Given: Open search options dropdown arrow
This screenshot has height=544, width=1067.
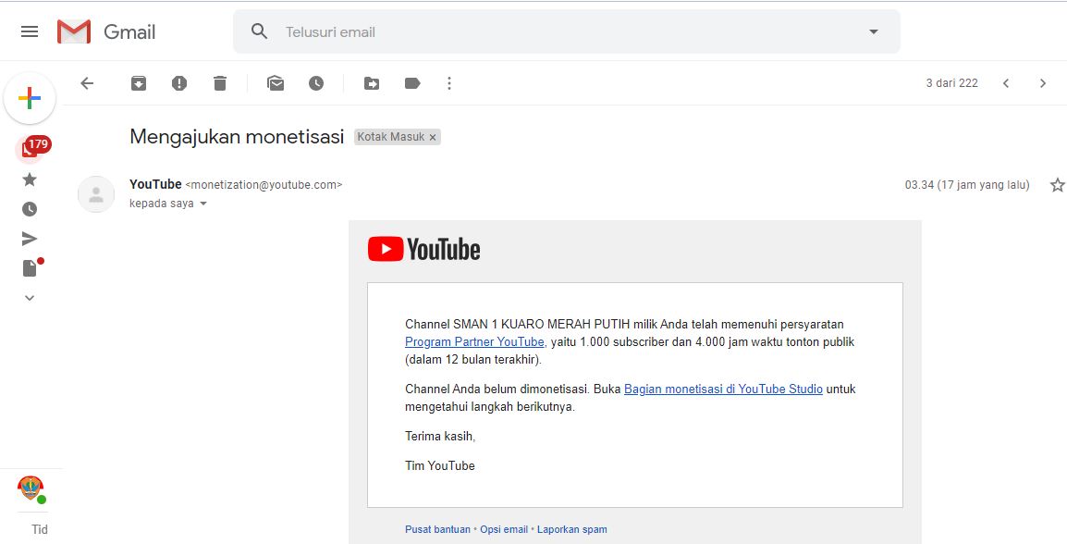Looking at the screenshot, I should click(x=874, y=31).
